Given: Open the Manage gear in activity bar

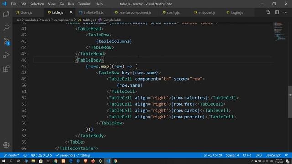Looking at the screenshot, I should (6, 145).
